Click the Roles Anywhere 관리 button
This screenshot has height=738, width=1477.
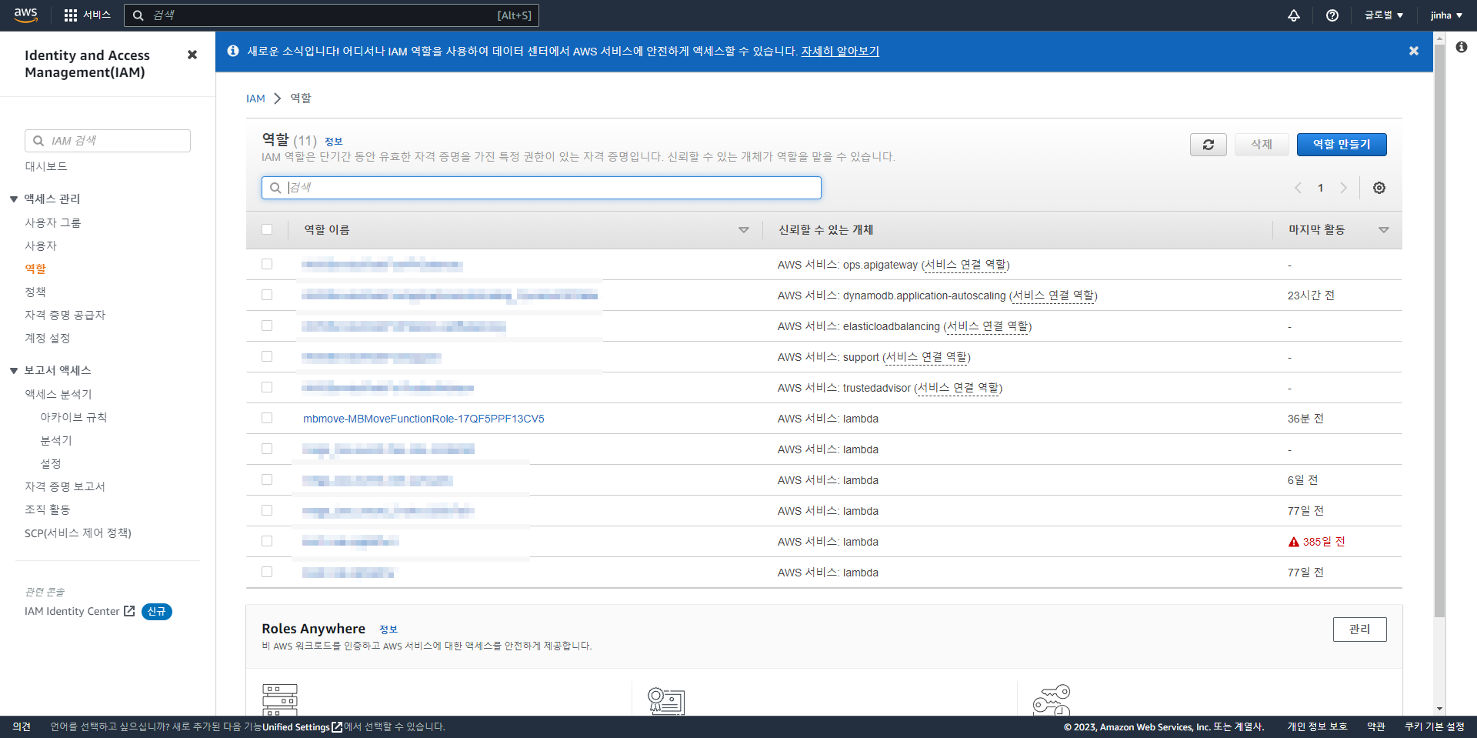point(1360,629)
